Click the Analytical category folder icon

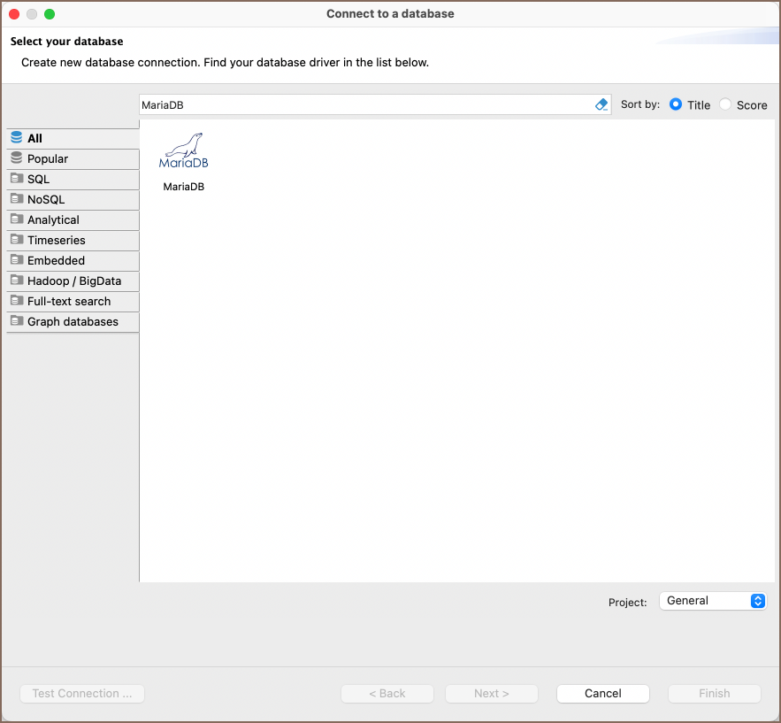click(17, 219)
